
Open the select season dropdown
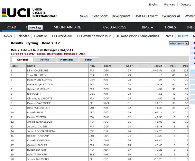coord(179,43)
